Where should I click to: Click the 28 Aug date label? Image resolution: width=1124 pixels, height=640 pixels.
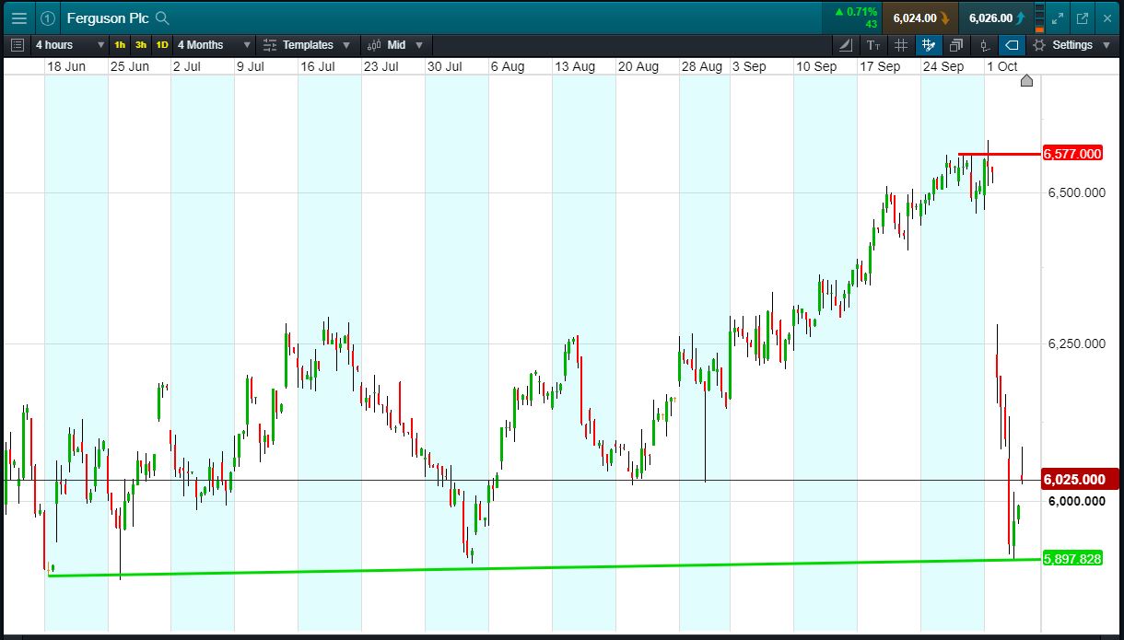tap(702, 66)
